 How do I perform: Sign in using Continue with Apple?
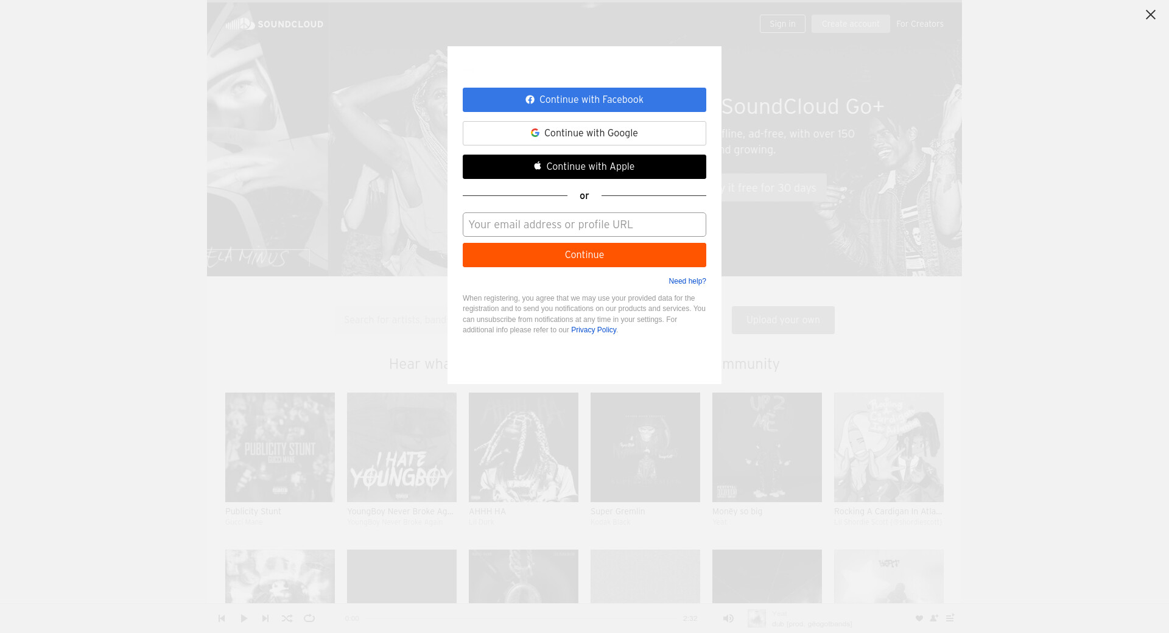point(584,167)
